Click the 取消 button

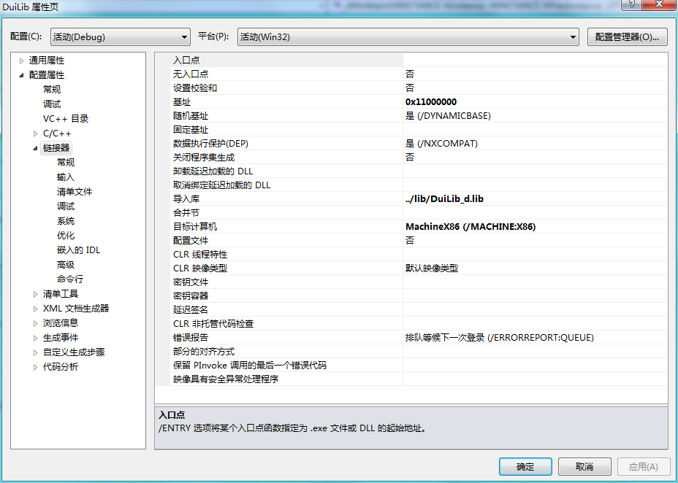(584, 467)
